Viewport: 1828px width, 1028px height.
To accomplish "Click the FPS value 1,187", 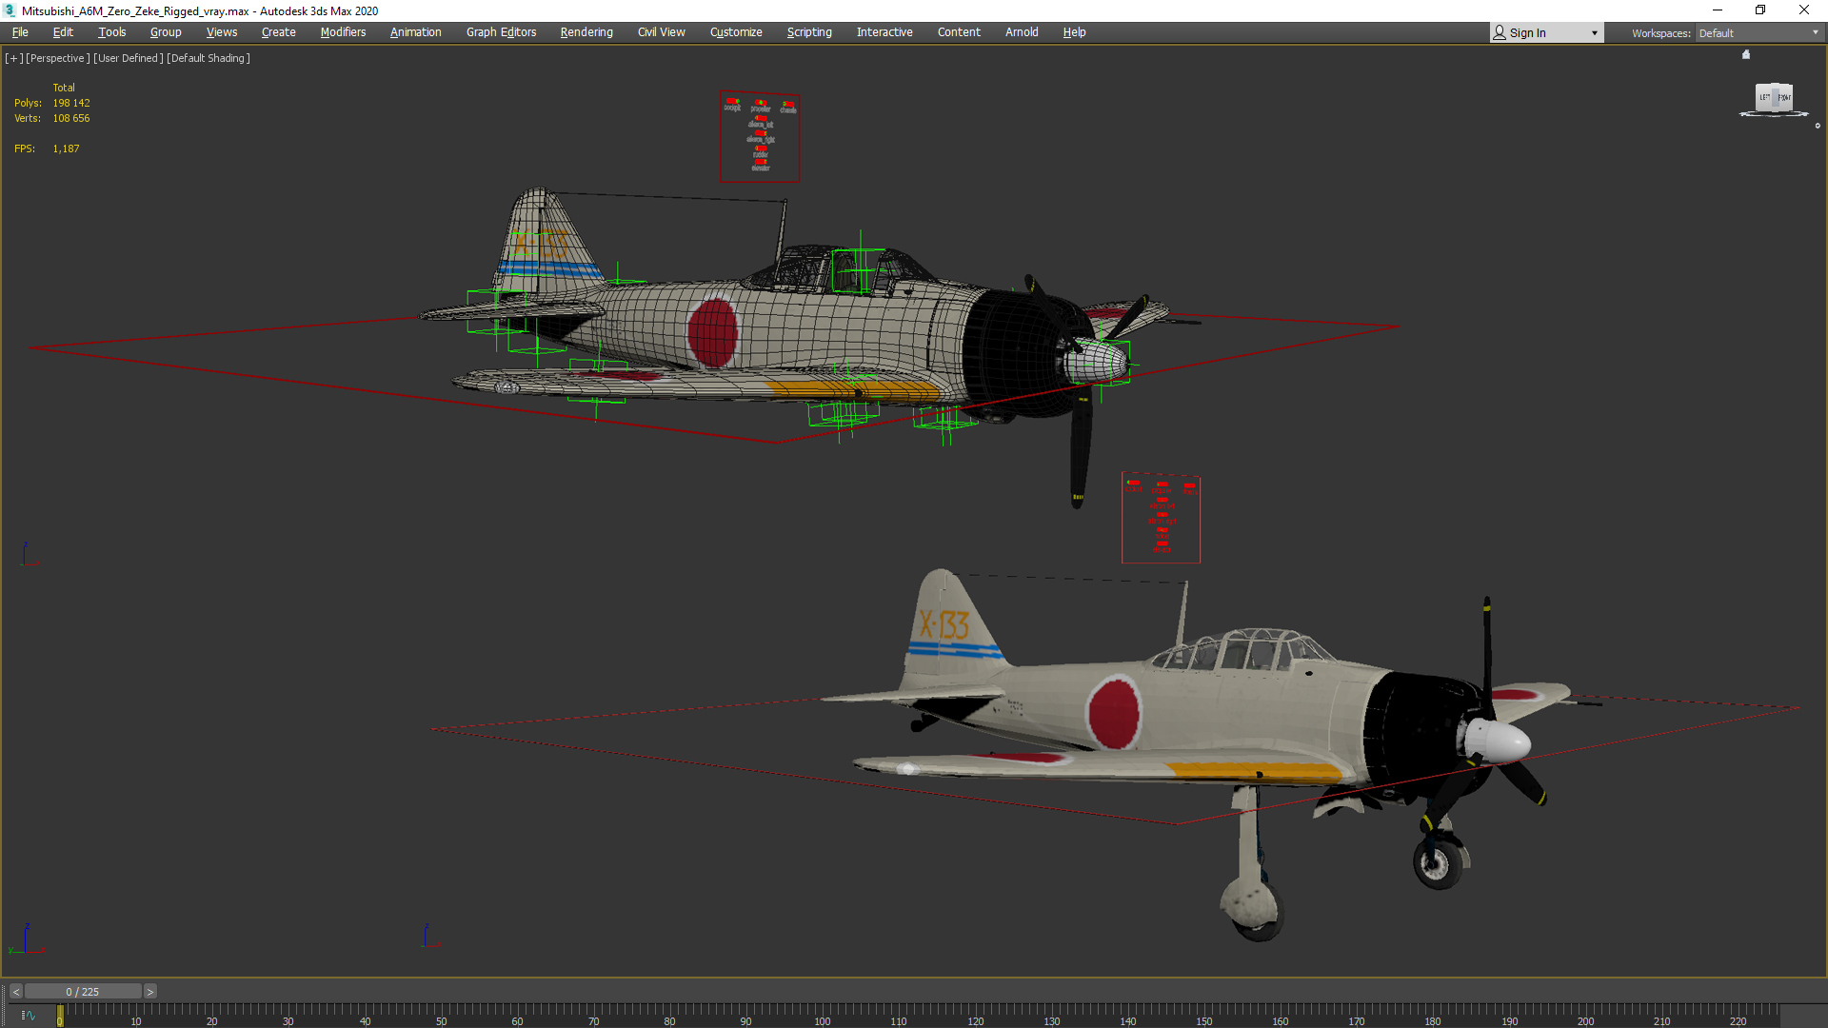I will pos(67,148).
